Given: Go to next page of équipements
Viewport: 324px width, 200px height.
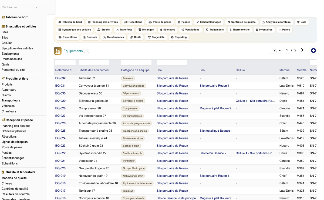Looking at the screenshot, I should coord(302,50).
